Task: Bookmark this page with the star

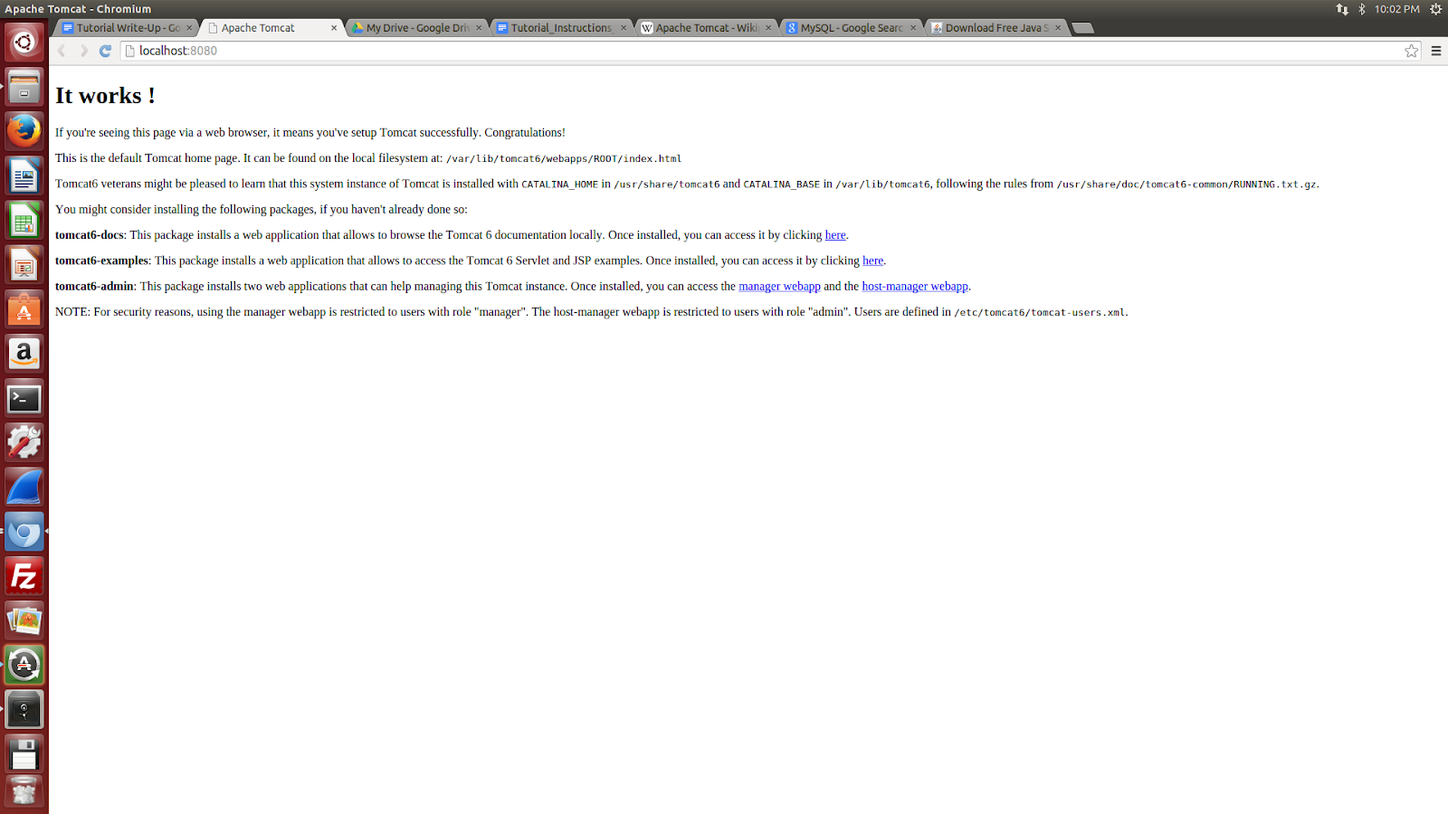Action: point(1411,51)
